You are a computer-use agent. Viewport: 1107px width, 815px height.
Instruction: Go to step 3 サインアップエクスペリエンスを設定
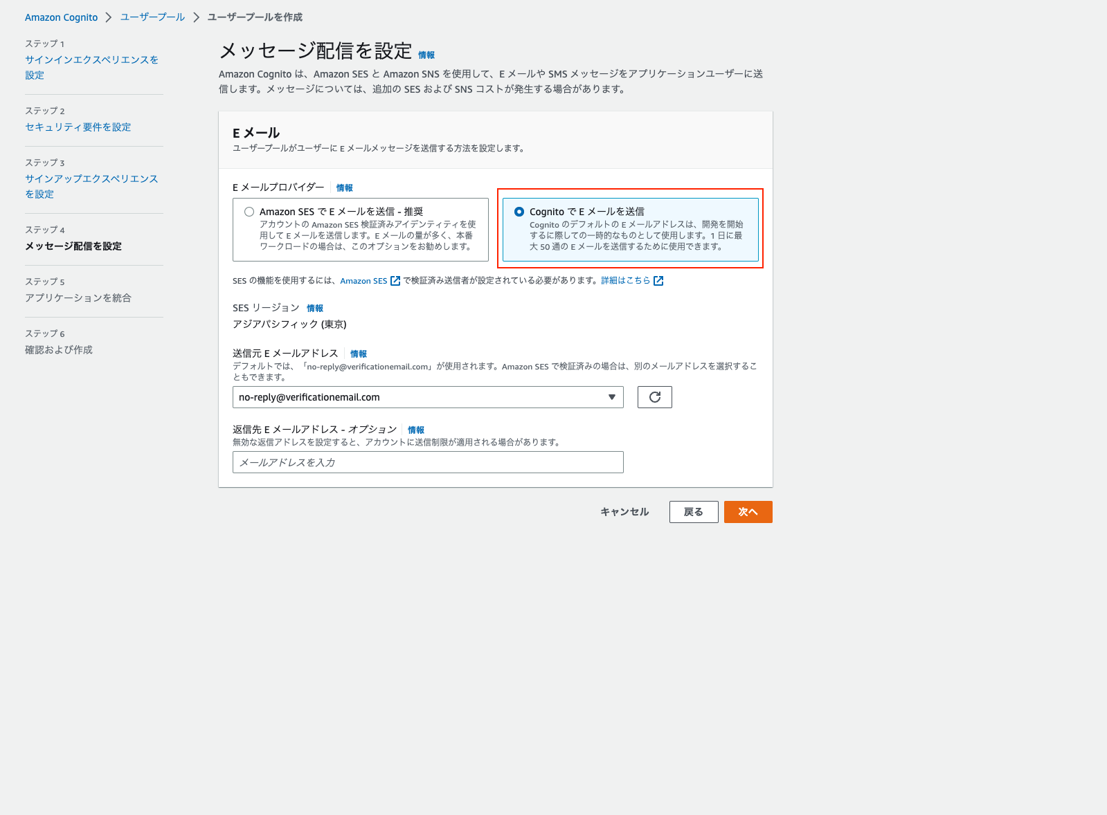click(92, 186)
